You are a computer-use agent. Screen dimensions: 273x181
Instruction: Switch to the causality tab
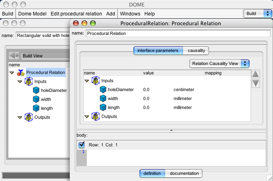[196, 50]
